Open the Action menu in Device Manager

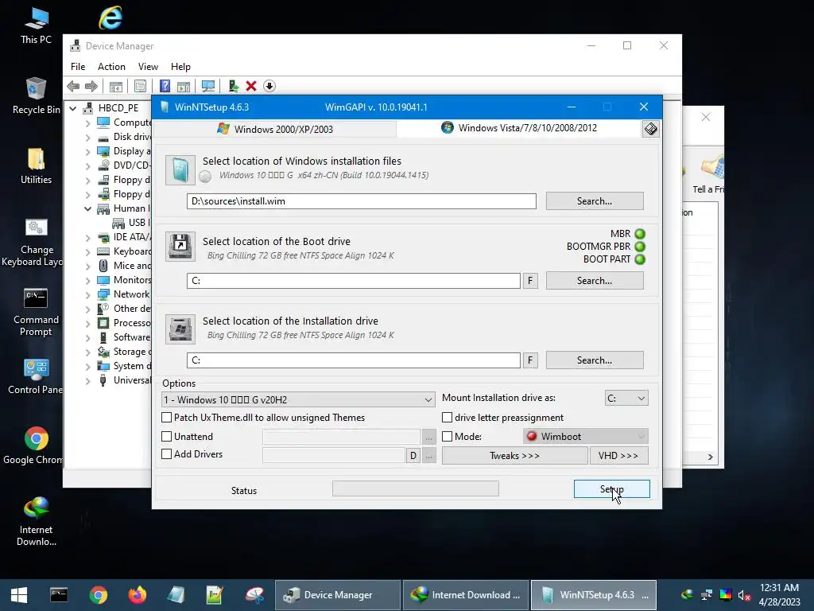tap(111, 67)
